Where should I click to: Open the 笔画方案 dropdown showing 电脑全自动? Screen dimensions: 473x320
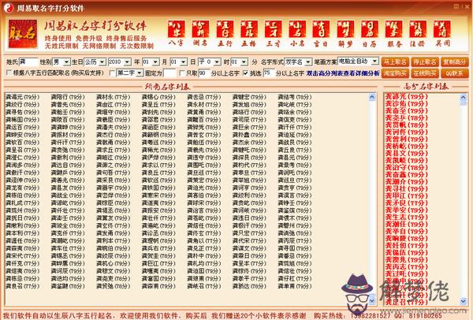358,61
